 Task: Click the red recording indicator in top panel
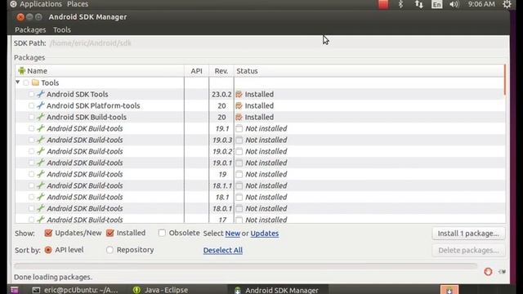click(383, 4)
